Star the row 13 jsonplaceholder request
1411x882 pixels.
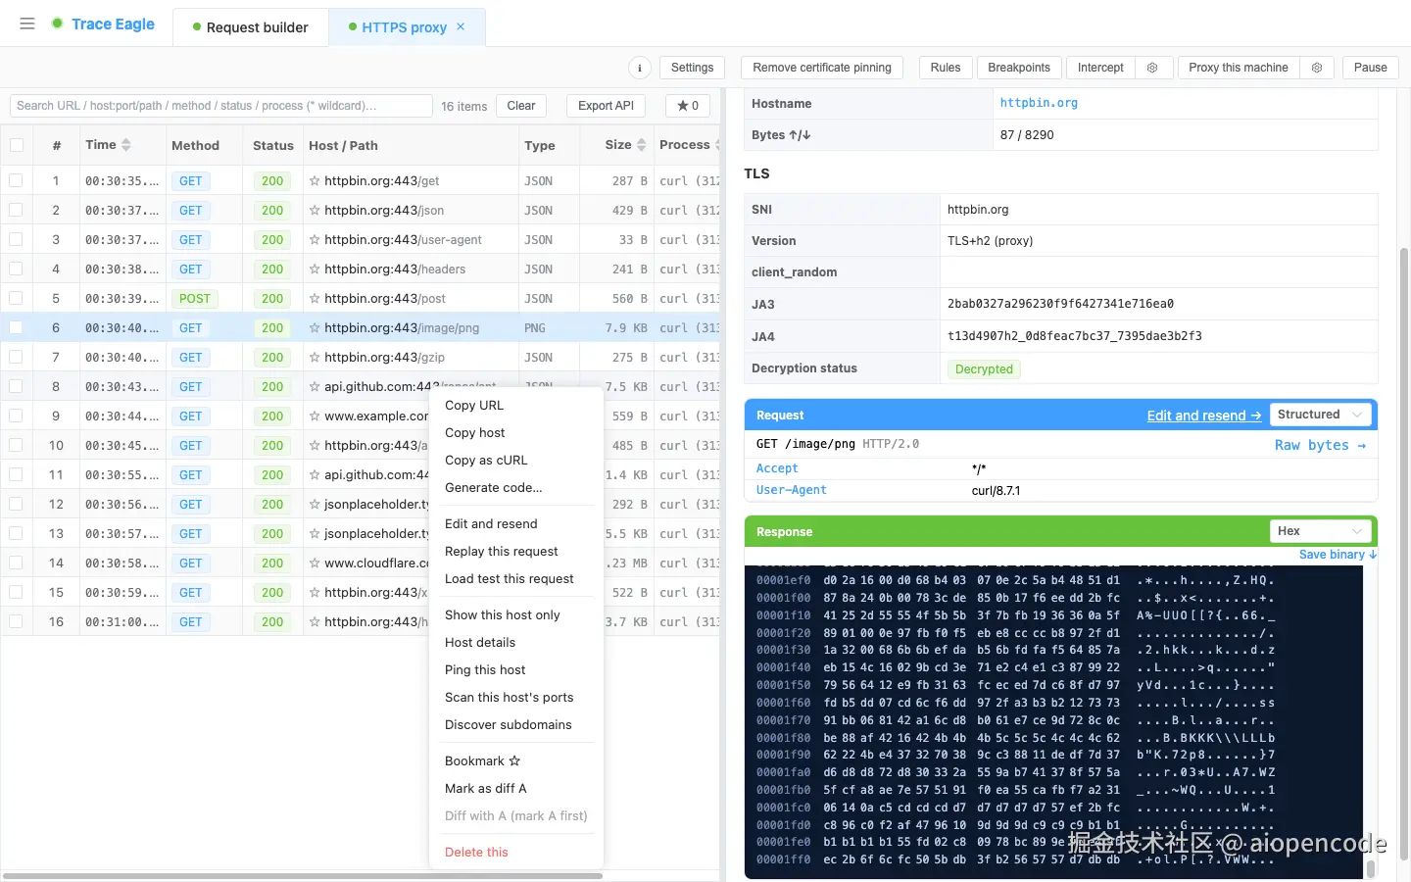pos(315,534)
